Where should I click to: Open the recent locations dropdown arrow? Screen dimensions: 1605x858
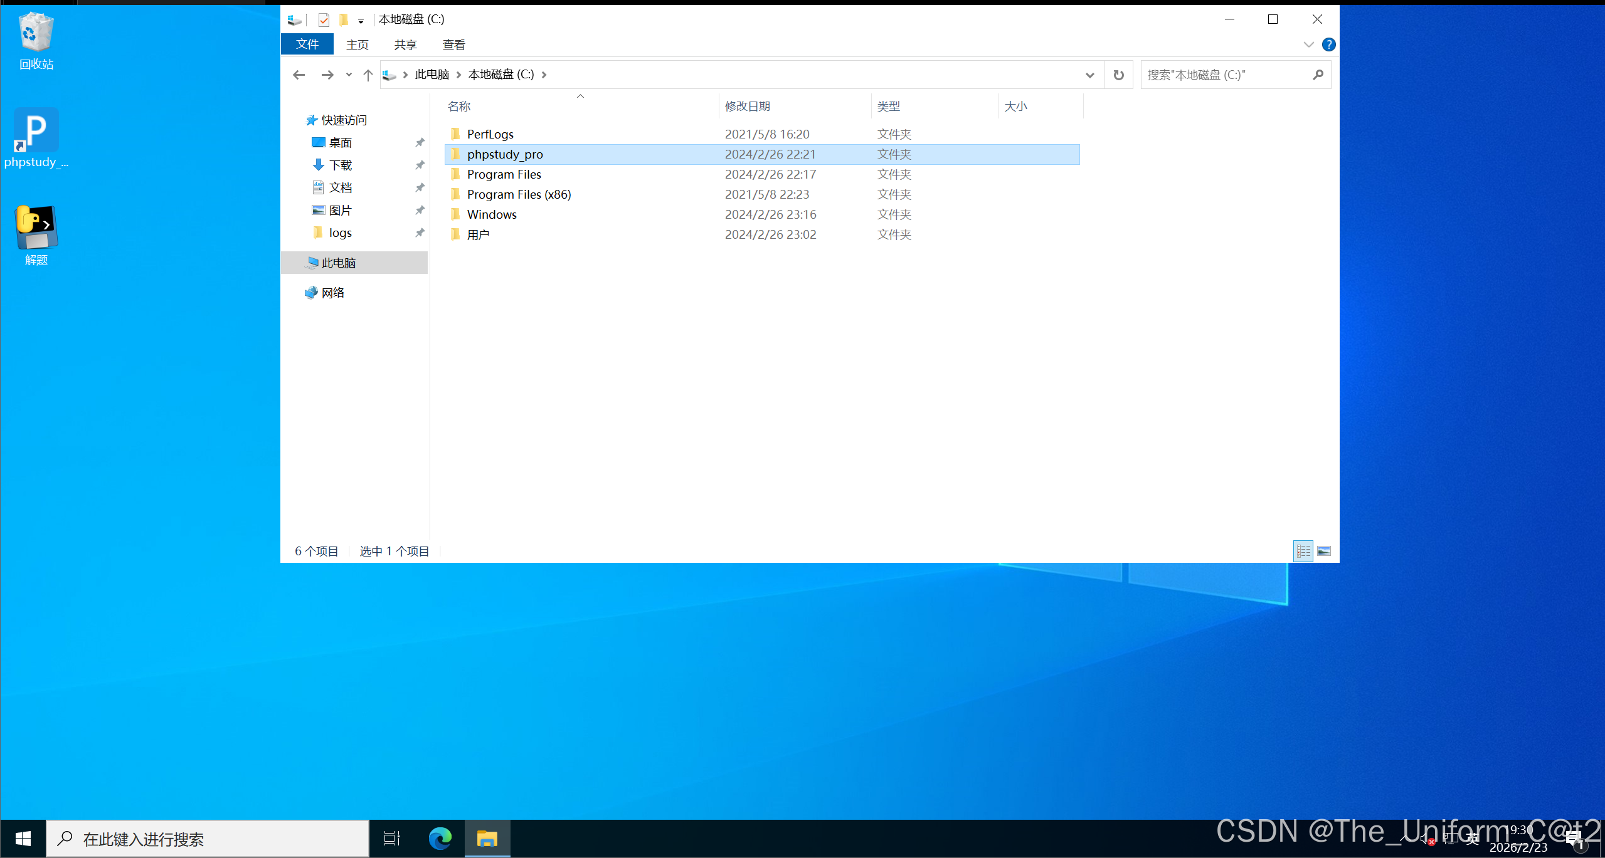pyautogui.click(x=349, y=75)
